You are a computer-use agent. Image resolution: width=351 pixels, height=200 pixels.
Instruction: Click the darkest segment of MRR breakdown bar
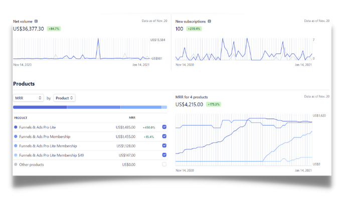click(x=40, y=107)
